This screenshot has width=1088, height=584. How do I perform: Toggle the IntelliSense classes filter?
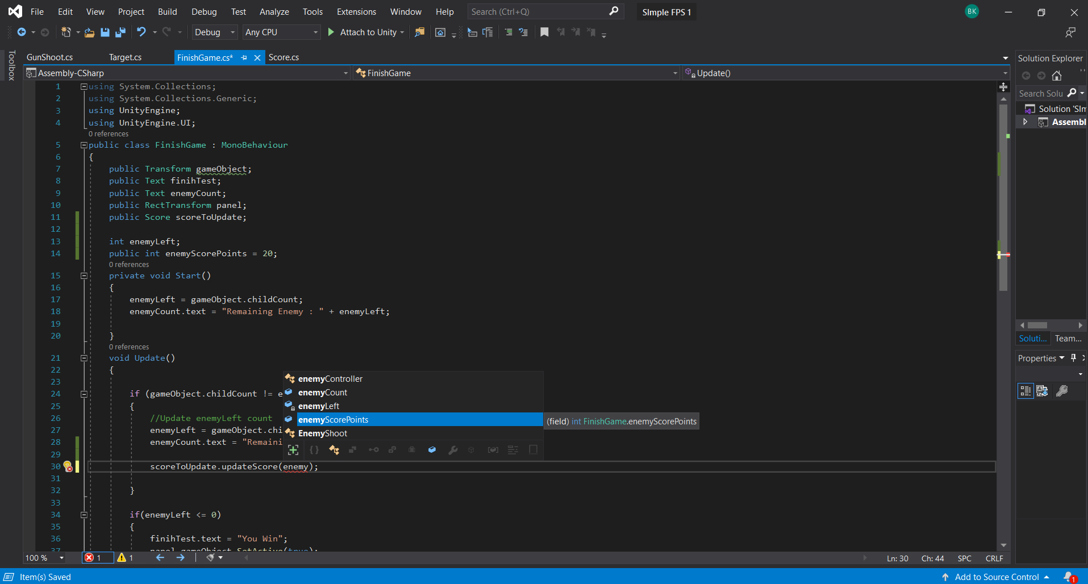[x=334, y=450]
